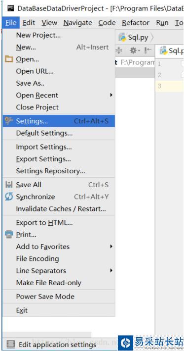Click the Print printer icon
Screen dimensions: 184x351
(9, 235)
